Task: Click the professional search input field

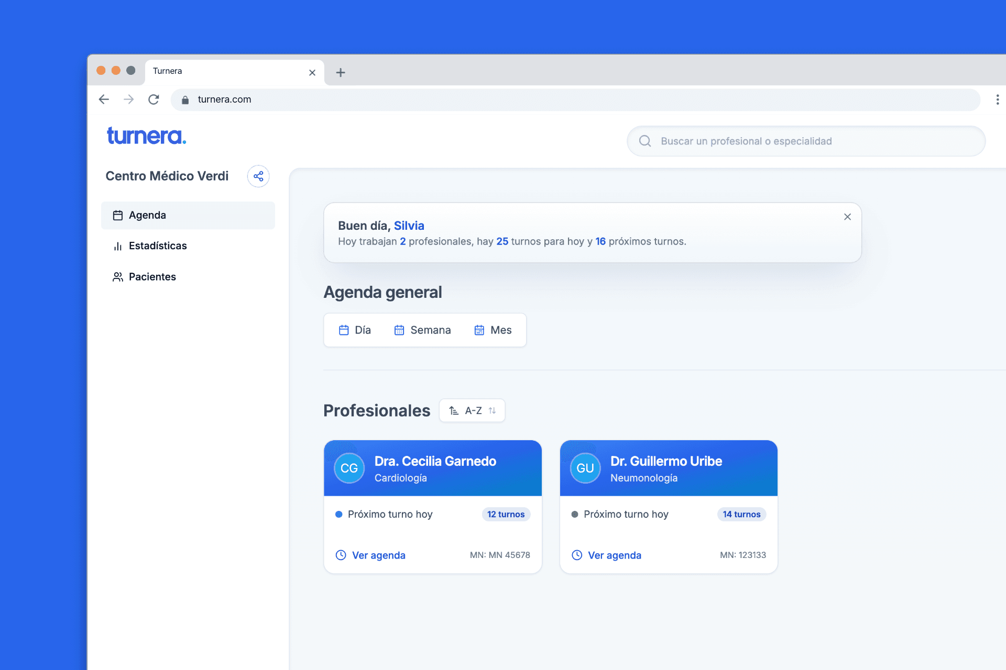Action: (x=786, y=141)
